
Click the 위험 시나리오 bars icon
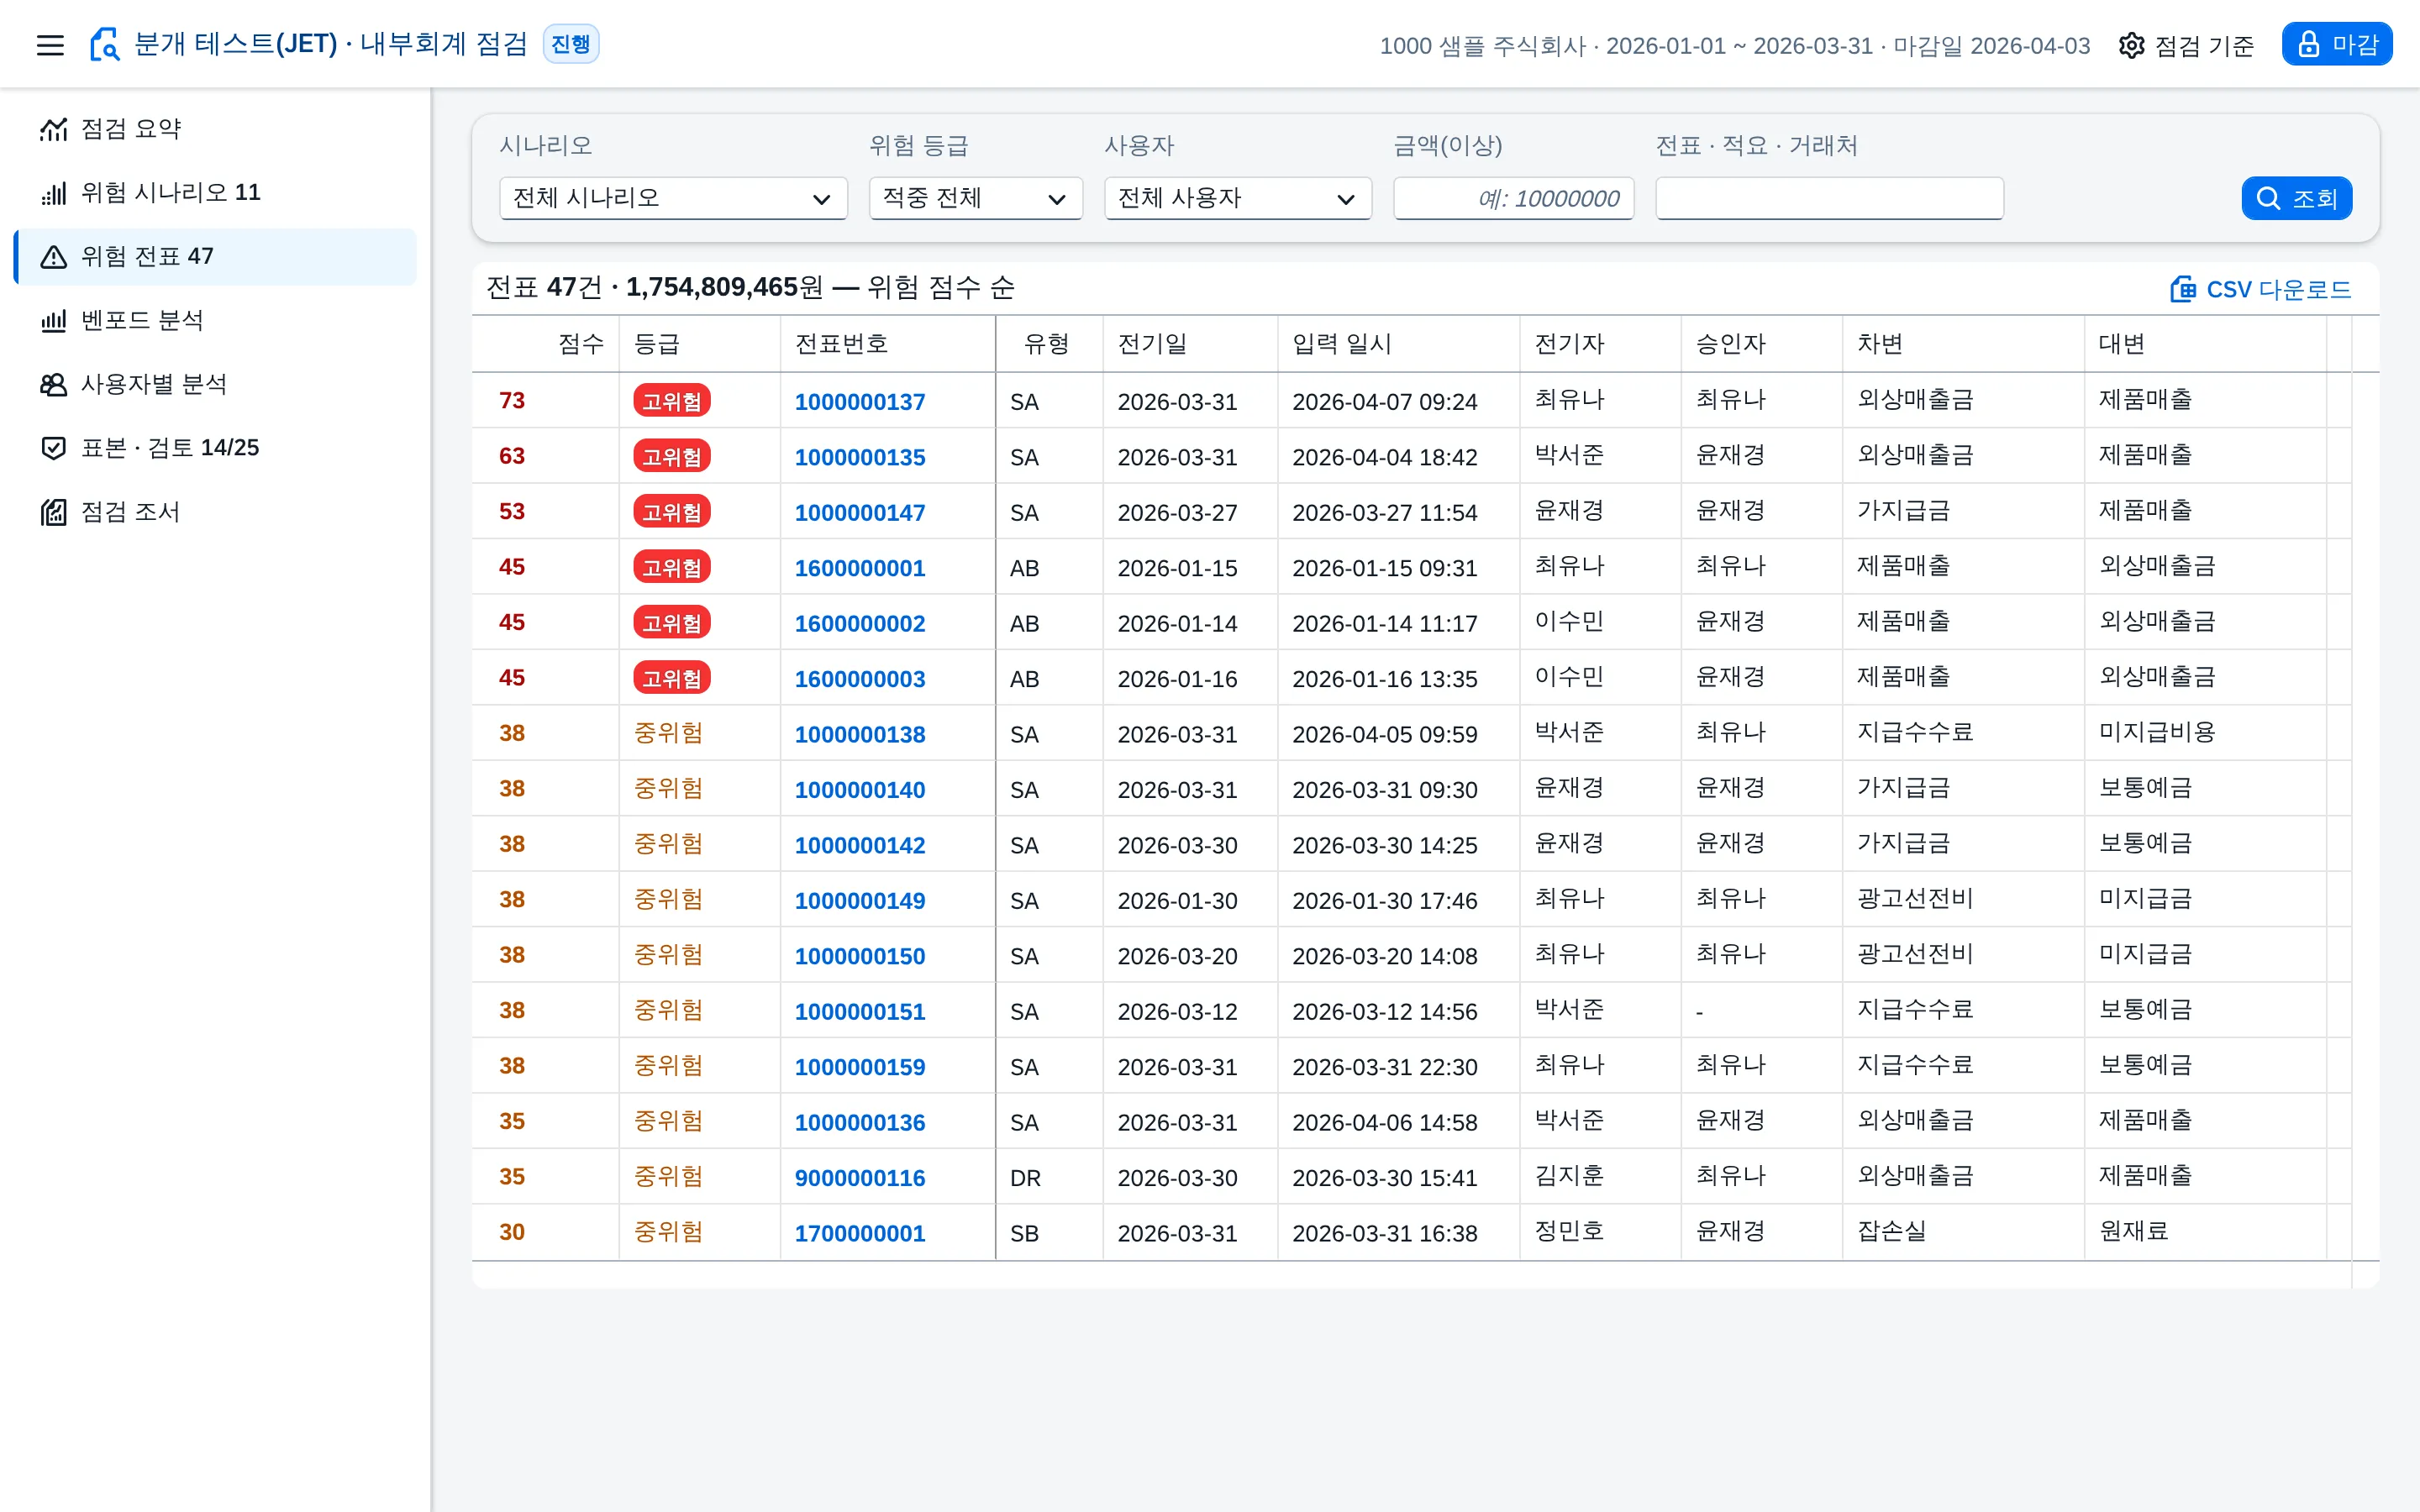[x=54, y=193]
